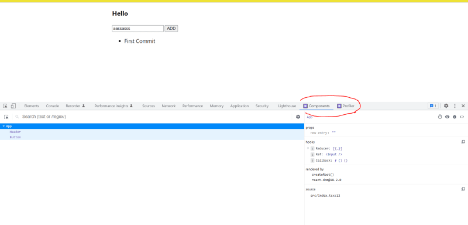Click the 'First Commit' list item
The image size is (468, 225).
pos(140,41)
